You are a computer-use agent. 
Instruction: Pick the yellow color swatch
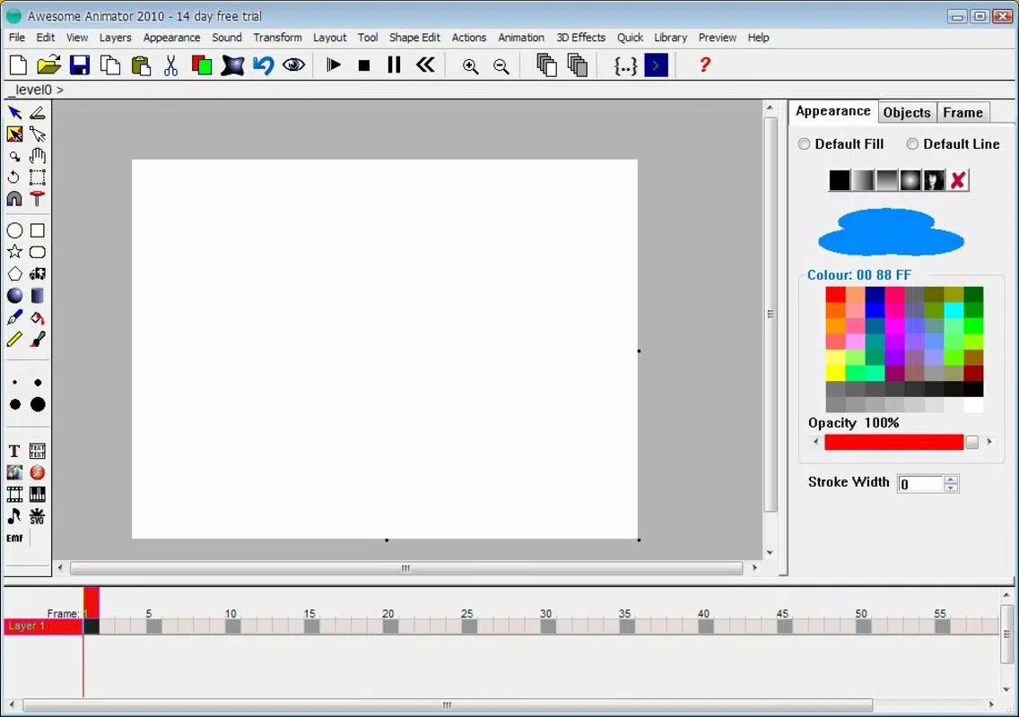click(x=836, y=373)
